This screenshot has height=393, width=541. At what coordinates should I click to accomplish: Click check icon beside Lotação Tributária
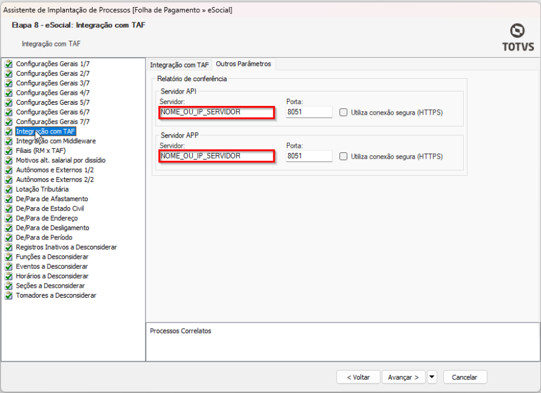click(9, 189)
